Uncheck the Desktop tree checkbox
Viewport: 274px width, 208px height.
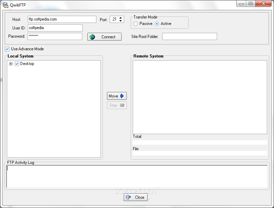(x=17, y=64)
